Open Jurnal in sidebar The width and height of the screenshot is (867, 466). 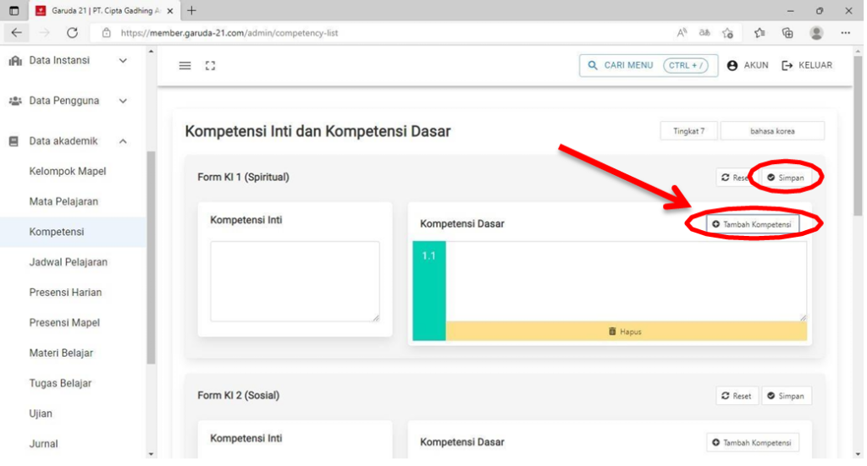pyautogui.click(x=43, y=444)
